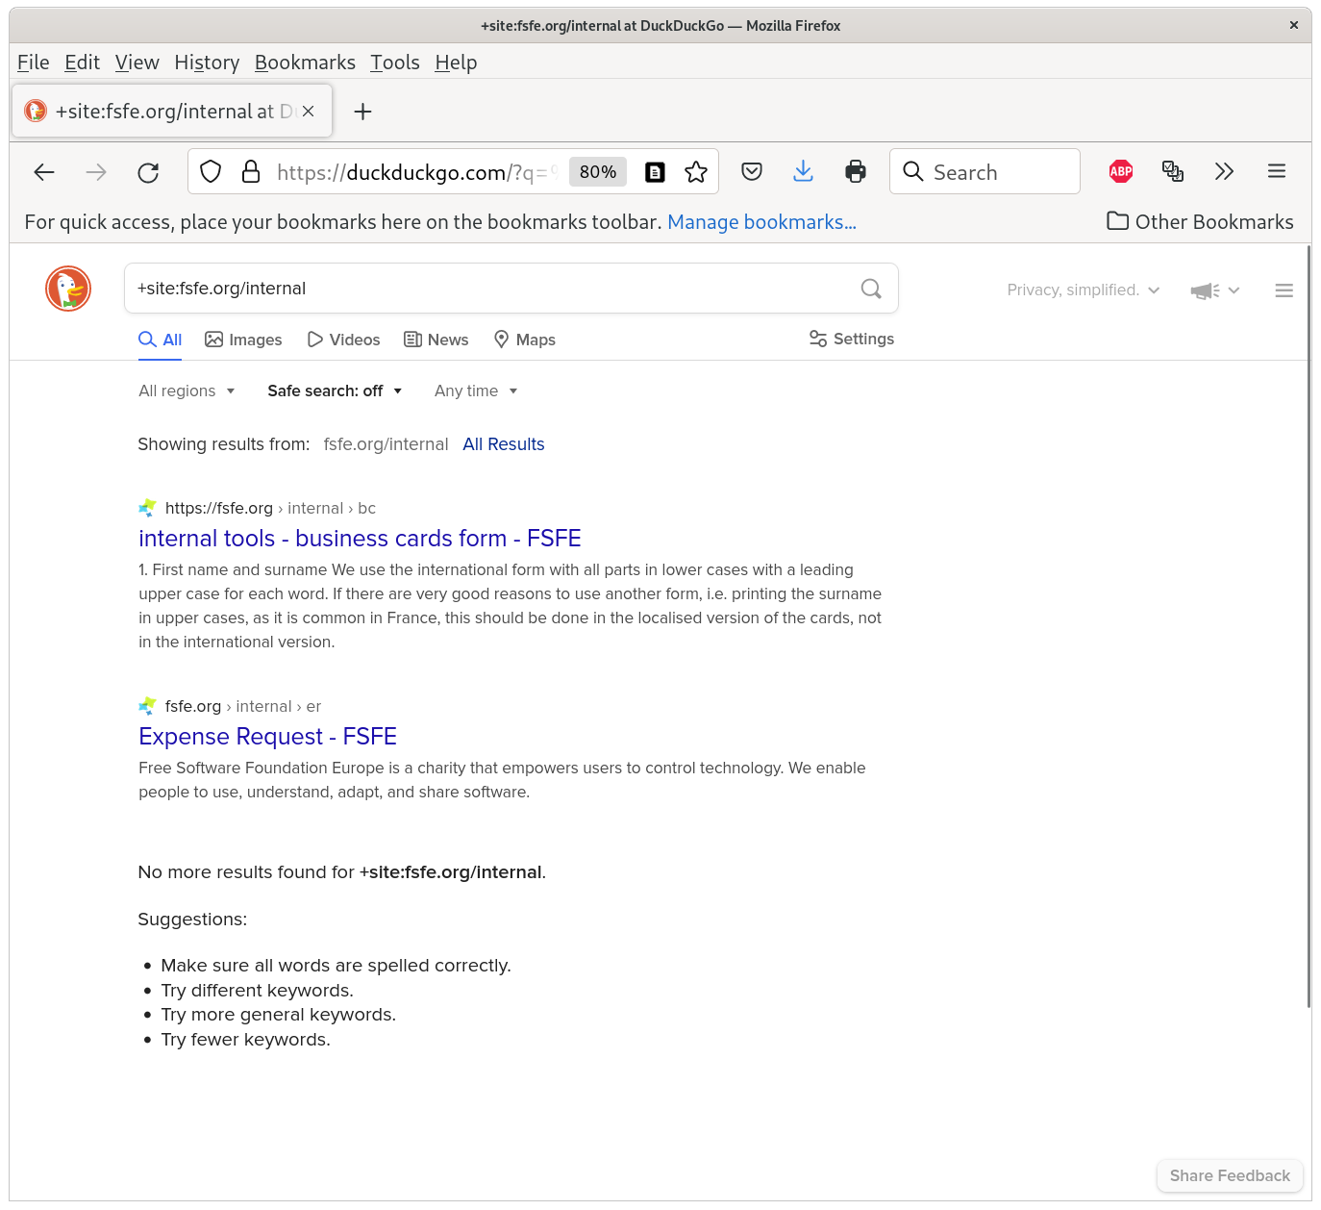The width and height of the screenshot is (1321, 1210).
Task: Save page to Pocket
Action: 752,172
